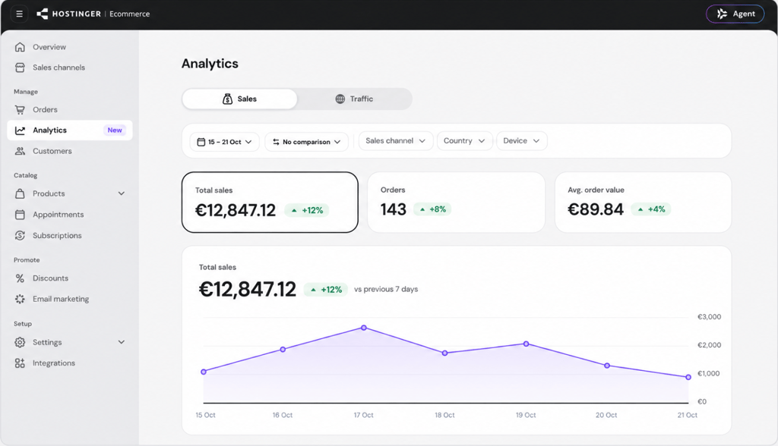Click the 16 Oct chart data point

point(283,350)
